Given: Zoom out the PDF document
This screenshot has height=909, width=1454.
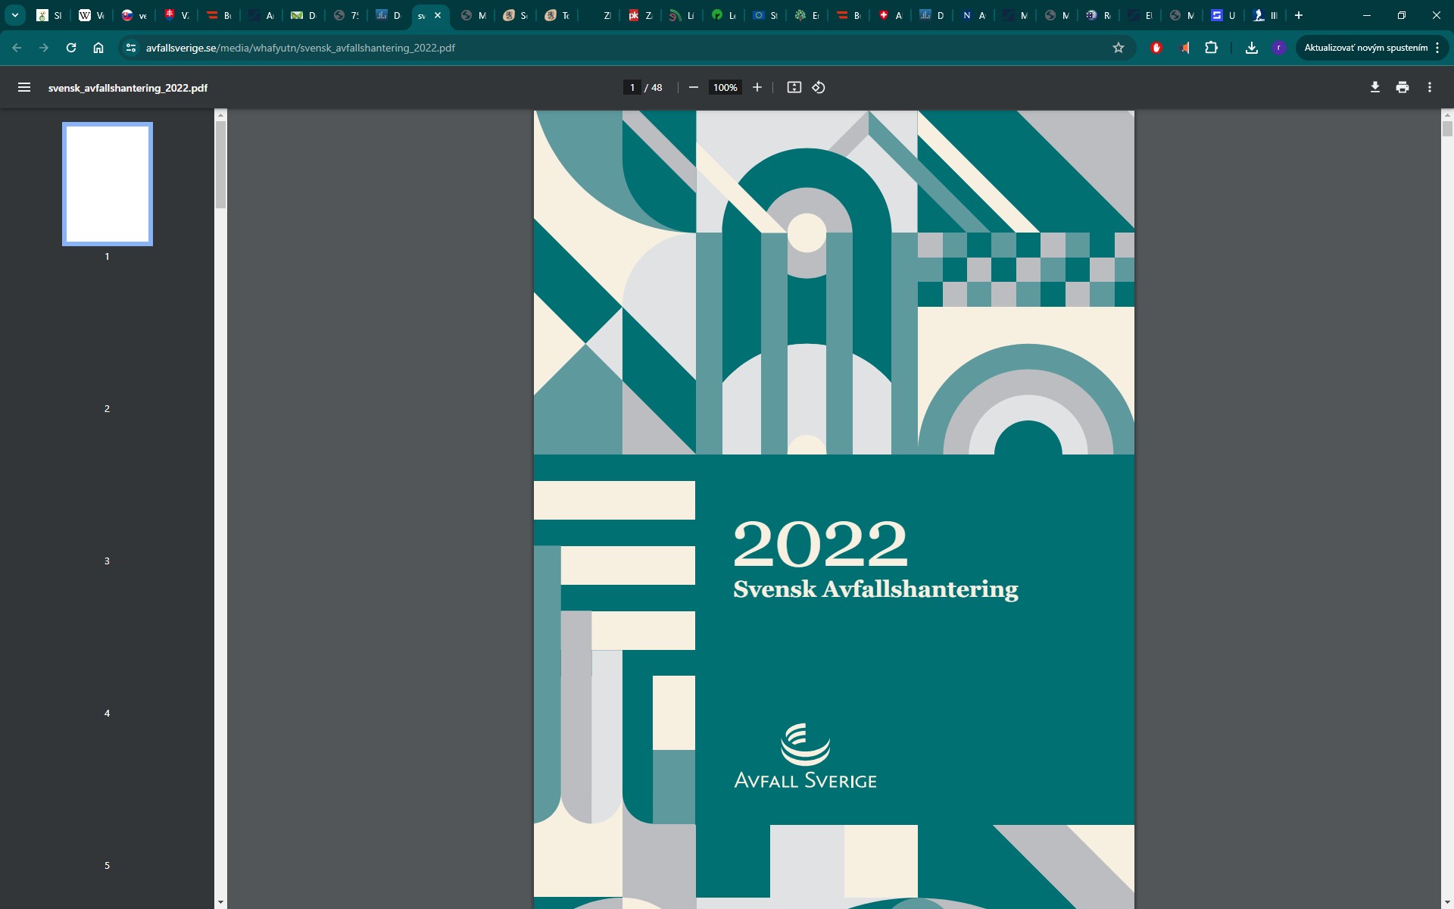Looking at the screenshot, I should point(693,88).
